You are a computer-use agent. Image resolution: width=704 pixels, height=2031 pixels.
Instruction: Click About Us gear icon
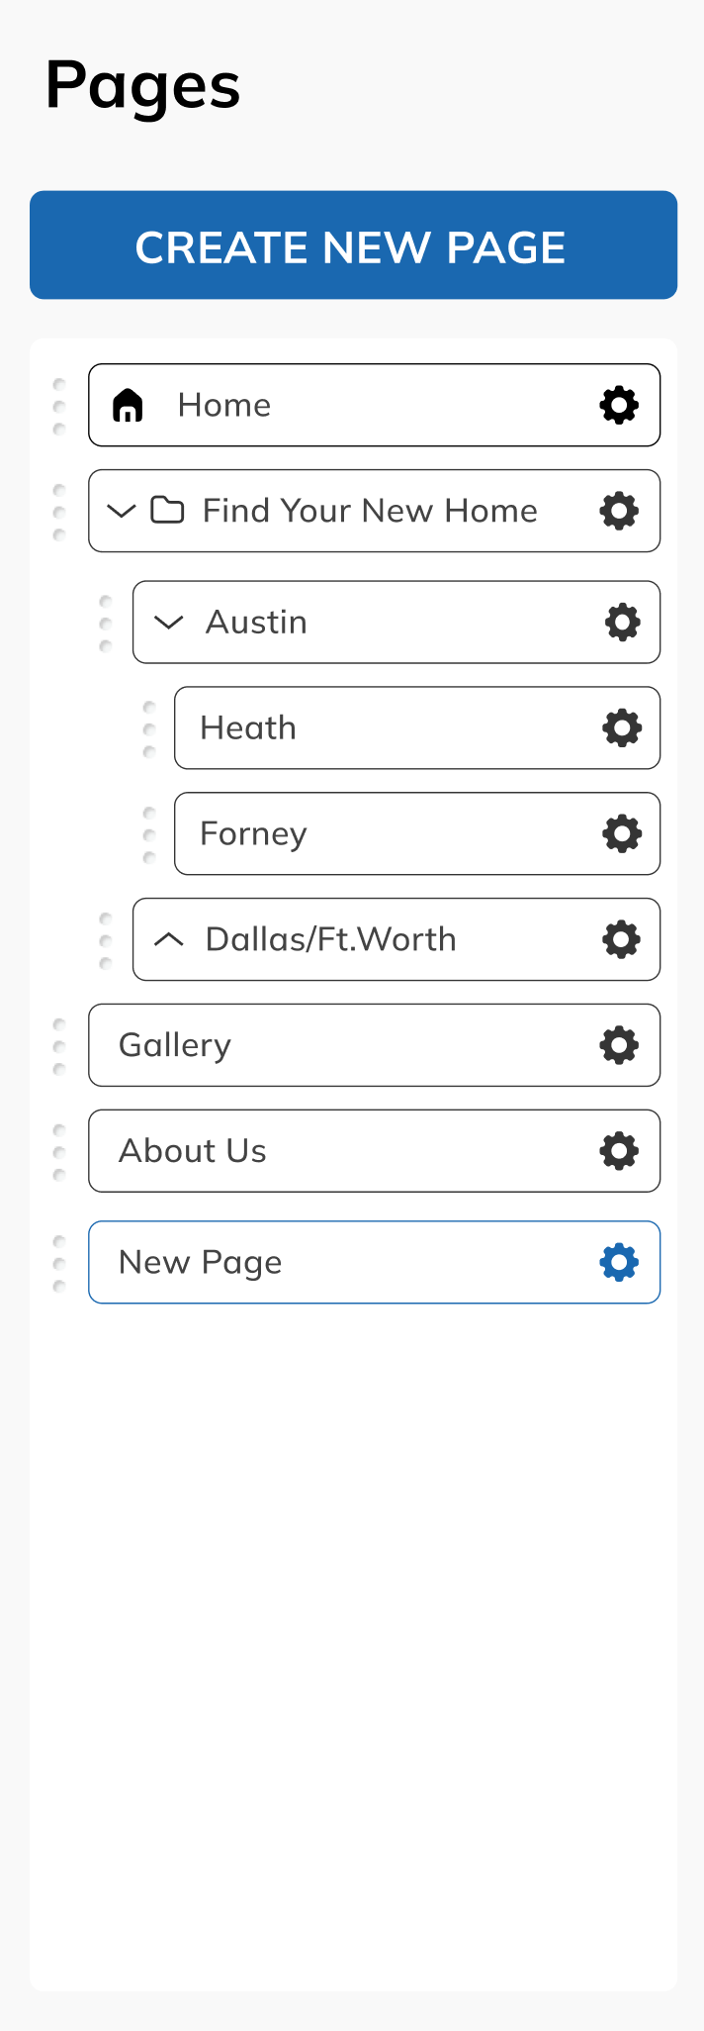click(619, 1151)
